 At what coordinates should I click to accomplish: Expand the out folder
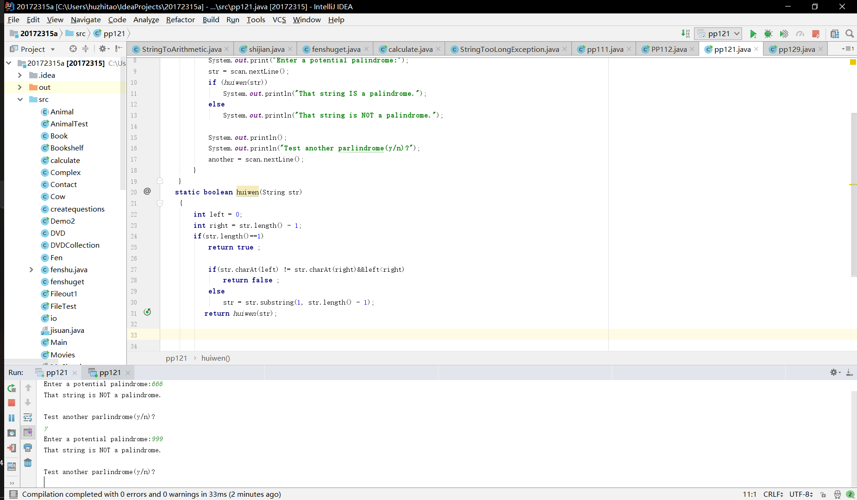pos(19,87)
